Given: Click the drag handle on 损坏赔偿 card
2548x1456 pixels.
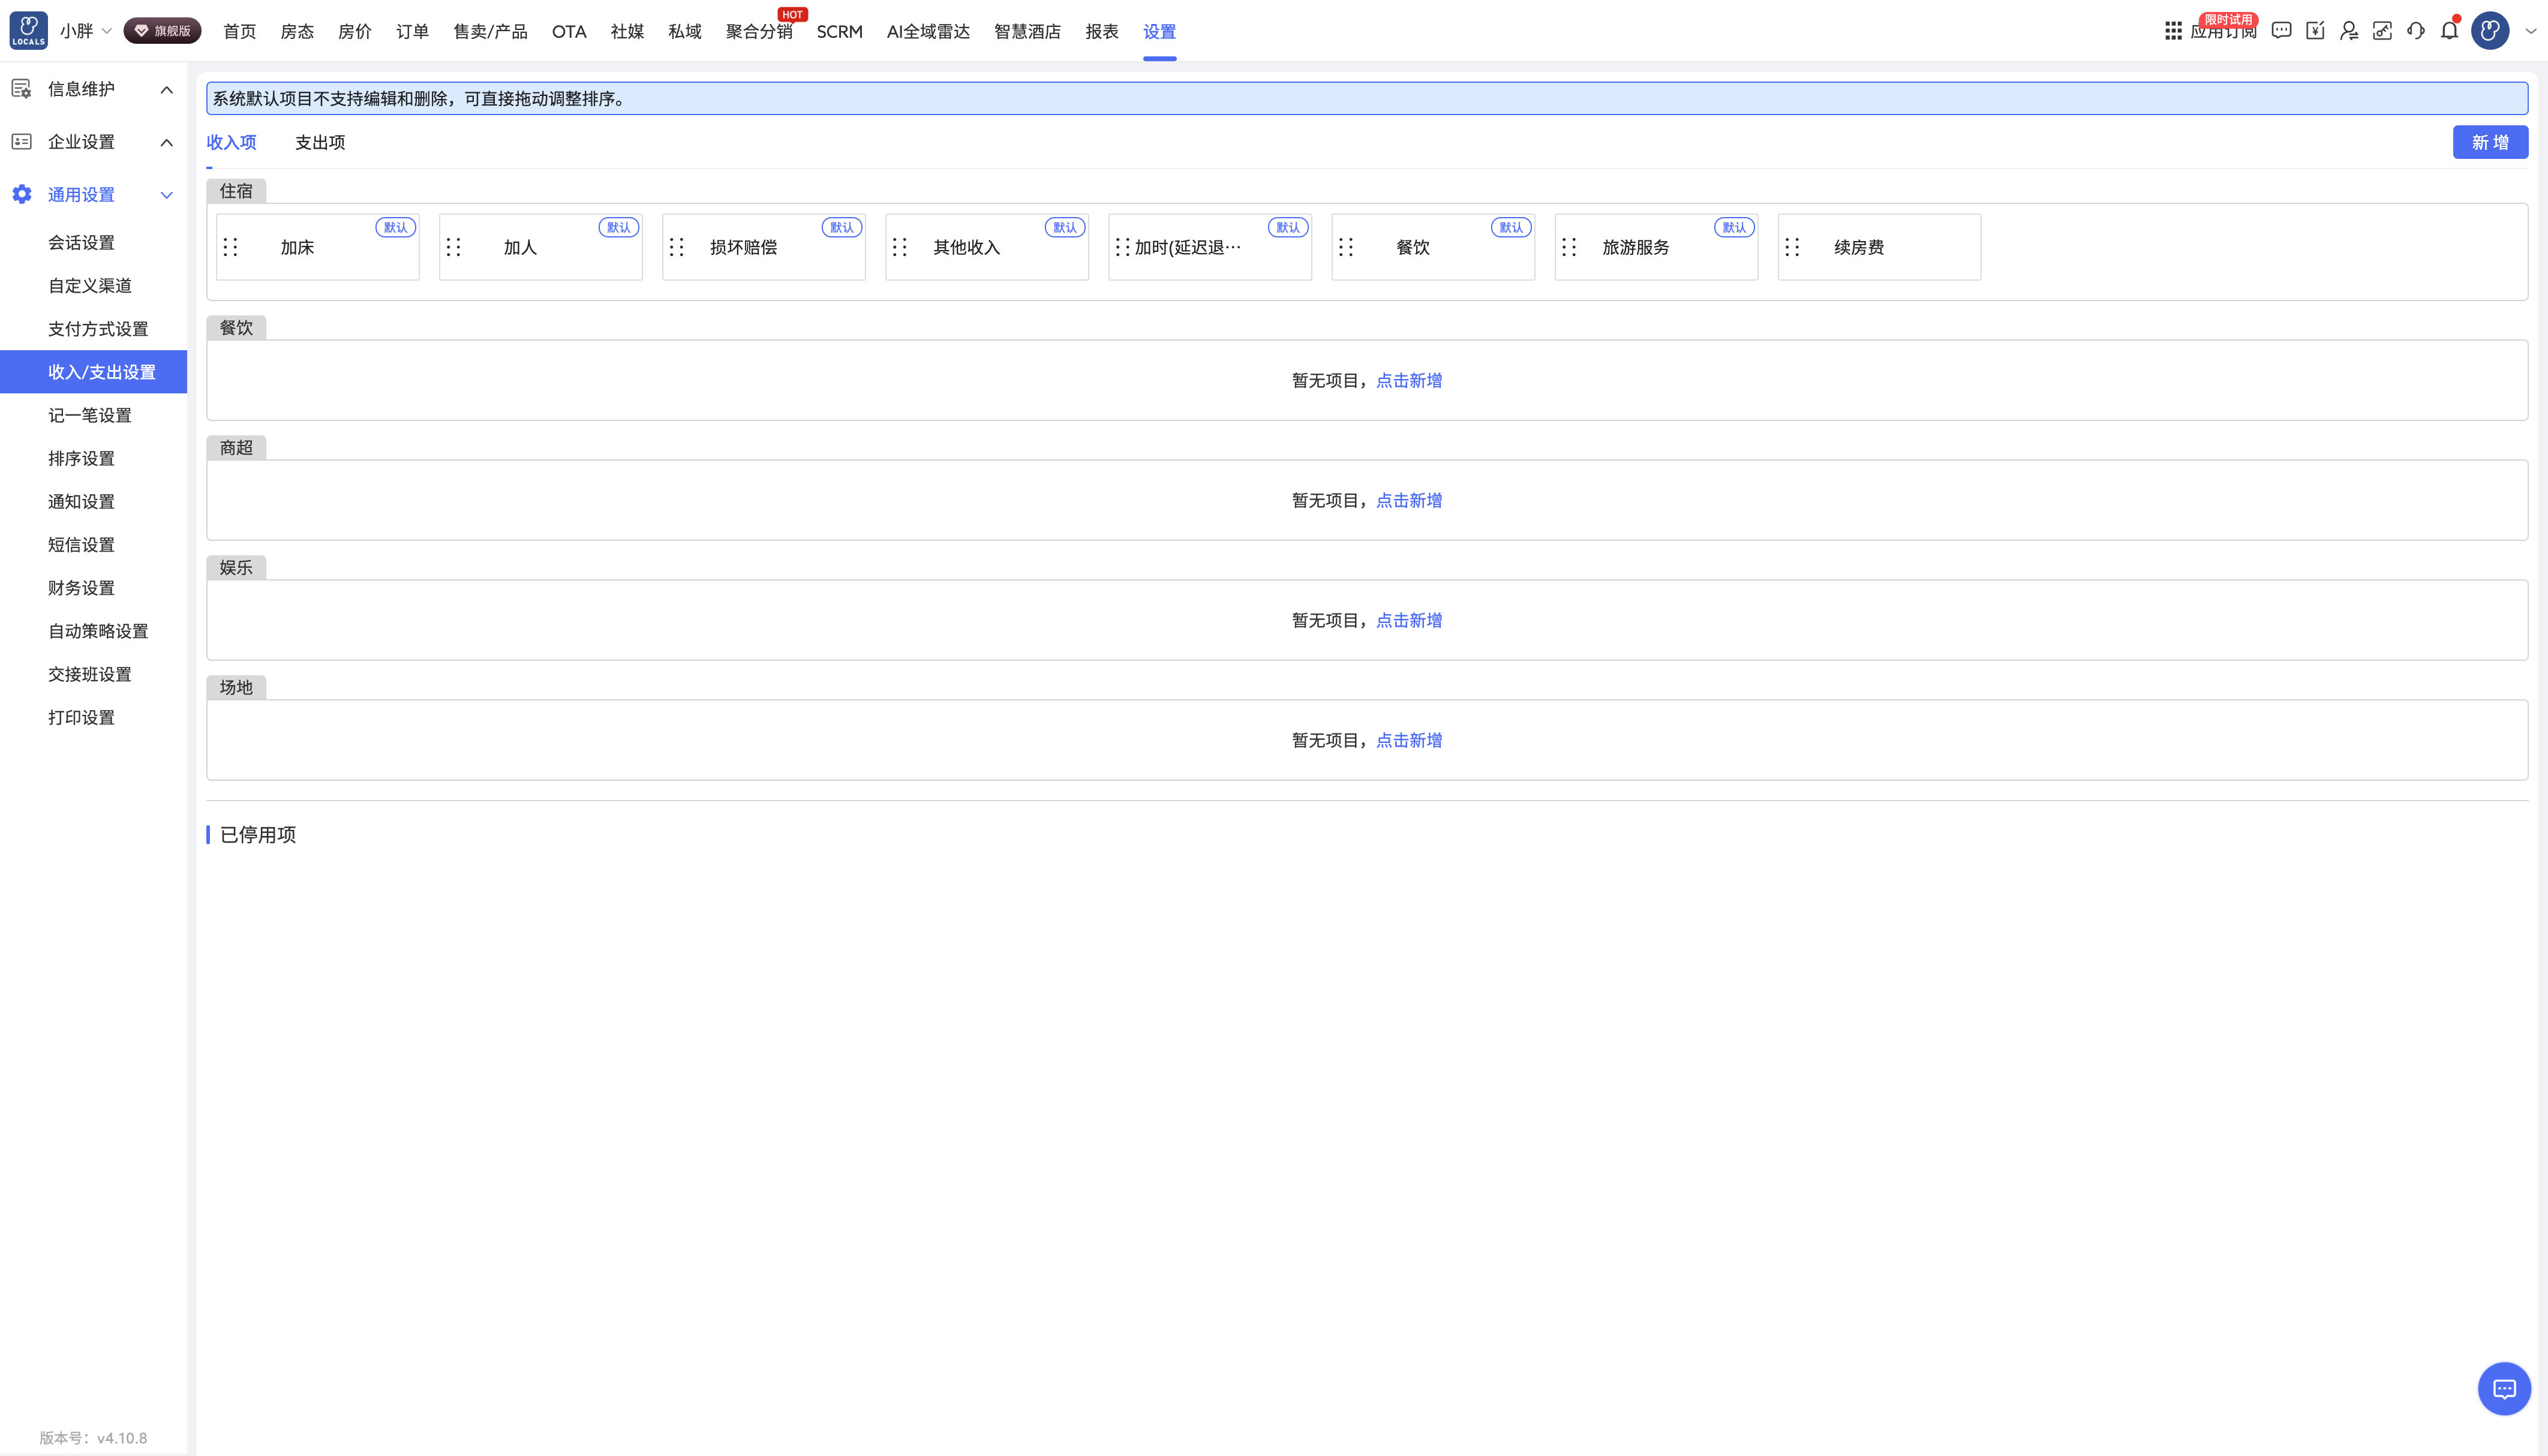Looking at the screenshot, I should [677, 247].
